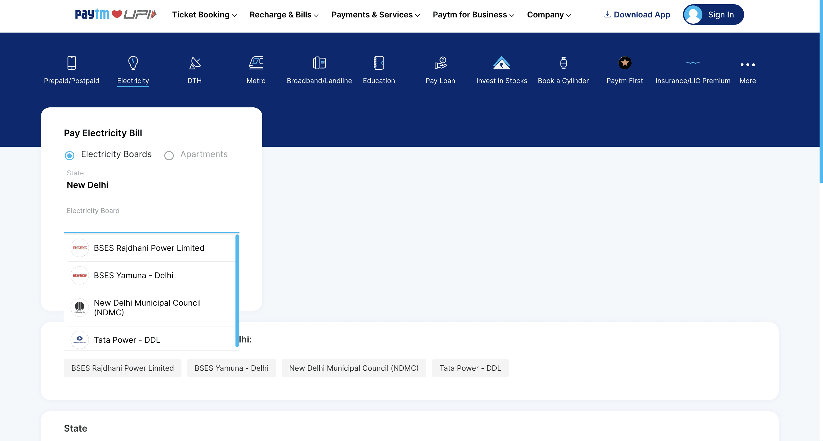This screenshot has height=441, width=823.
Task: Click the electricity board list scrollbar
Action: coord(237,290)
